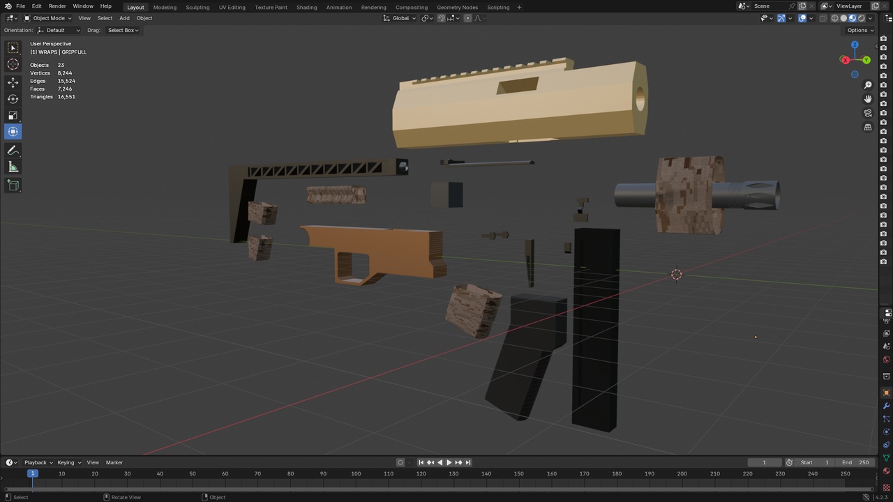Open the Global transform orientation dropdown
This screenshot has width=893, height=502.
click(400, 18)
